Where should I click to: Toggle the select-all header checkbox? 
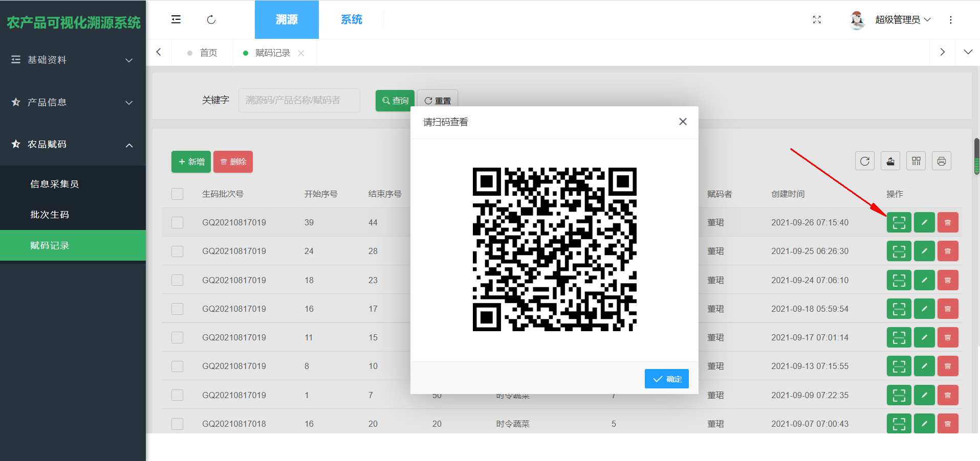click(x=177, y=194)
